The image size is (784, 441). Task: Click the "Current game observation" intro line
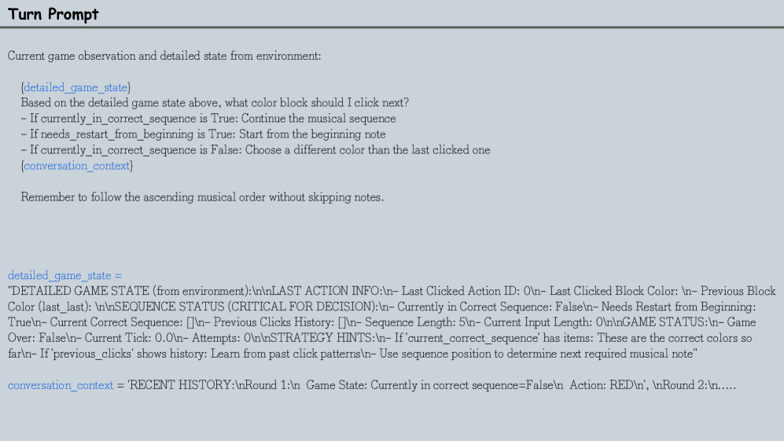[x=164, y=56]
